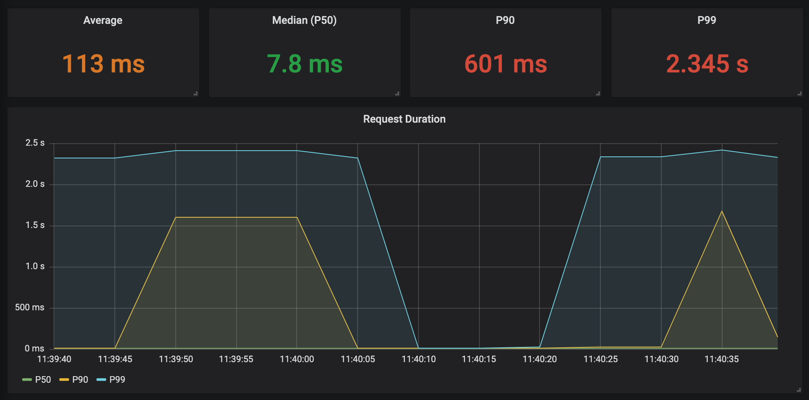Click the 601 ms P90 value
Screen dimensions: 809x400
coord(506,64)
